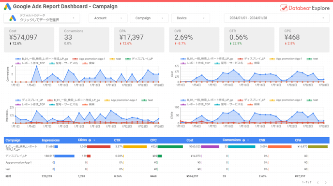Toggle App promotion-App-1 legend in Cost chart
Screen dimensions: 333x186
286,59
